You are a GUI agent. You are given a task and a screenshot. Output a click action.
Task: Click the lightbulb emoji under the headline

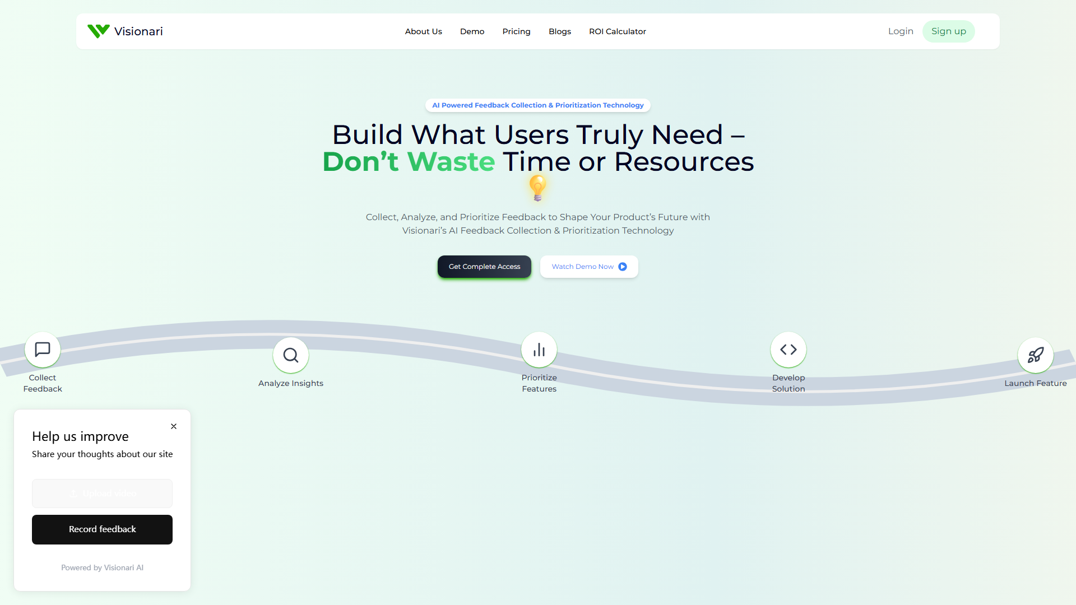tap(538, 188)
